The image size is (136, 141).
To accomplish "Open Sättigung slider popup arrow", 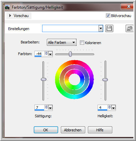I will point(50,107).
